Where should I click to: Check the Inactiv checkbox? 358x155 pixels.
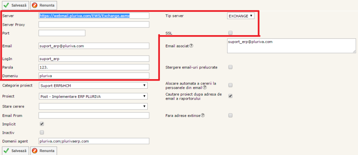pos(42,132)
